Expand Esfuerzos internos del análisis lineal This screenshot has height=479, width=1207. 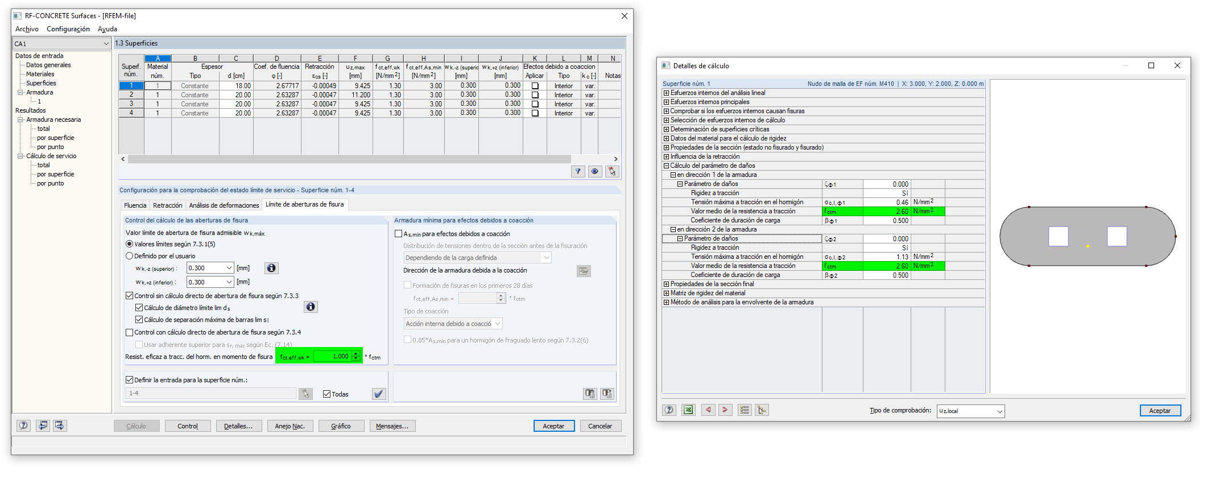click(x=666, y=93)
